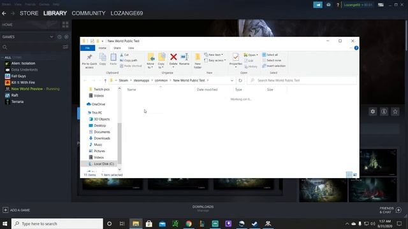Image resolution: width=408 pixels, height=229 pixels.
Task: Open the Open dropdown in ribbon
Action: (251, 55)
